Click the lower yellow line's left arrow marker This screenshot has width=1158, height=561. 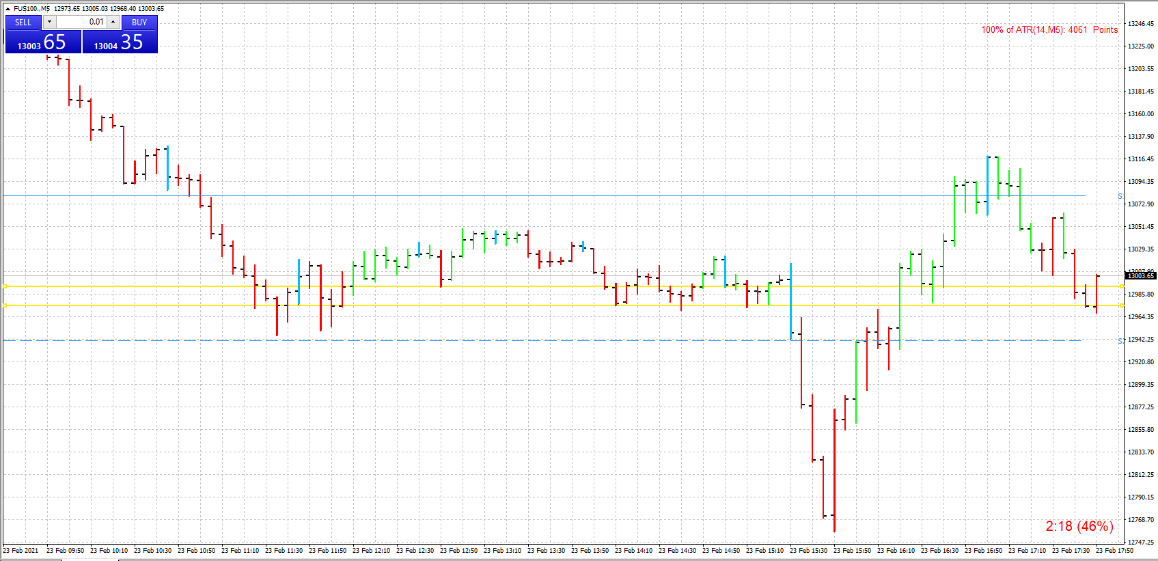click(x=5, y=305)
